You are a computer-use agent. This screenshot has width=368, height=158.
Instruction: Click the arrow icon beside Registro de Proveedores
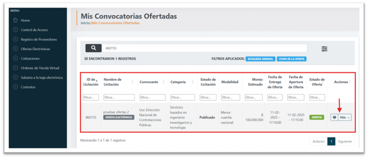[x=15, y=39]
